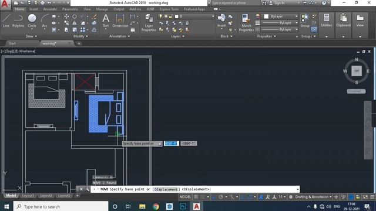Click Sign In in title bar
The height and width of the screenshot is (211, 376).
click(280, 3)
